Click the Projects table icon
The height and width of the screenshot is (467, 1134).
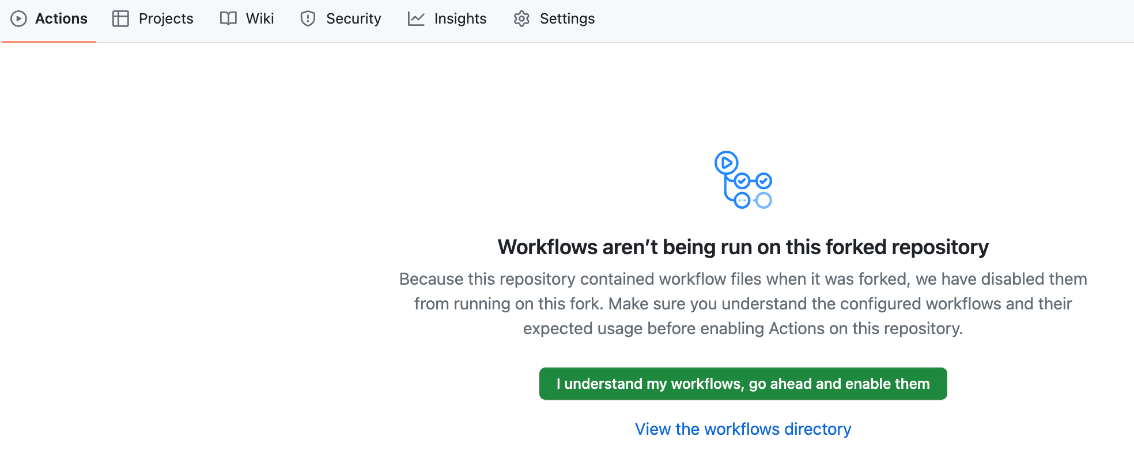point(120,19)
